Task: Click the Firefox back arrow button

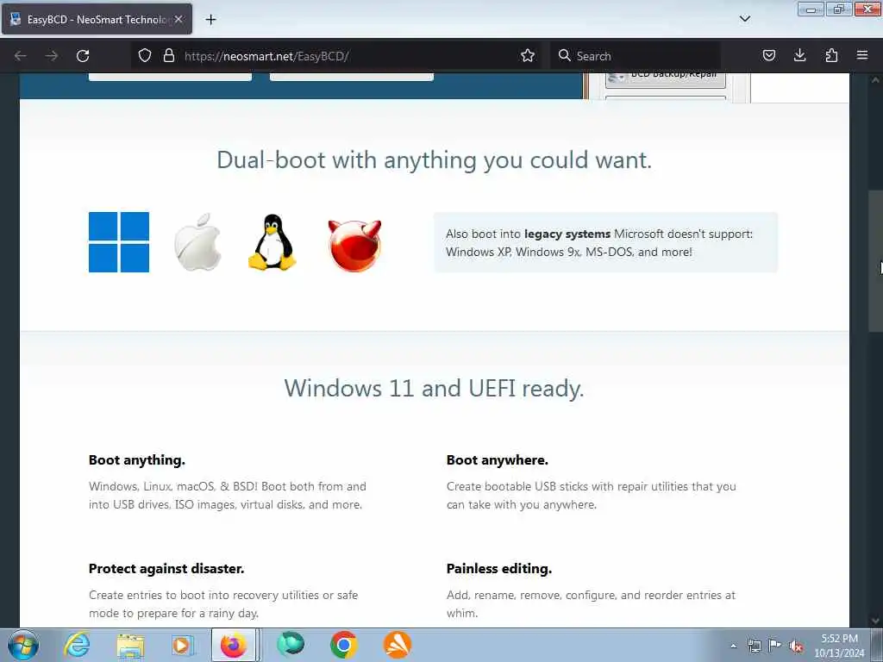Action: [x=21, y=56]
